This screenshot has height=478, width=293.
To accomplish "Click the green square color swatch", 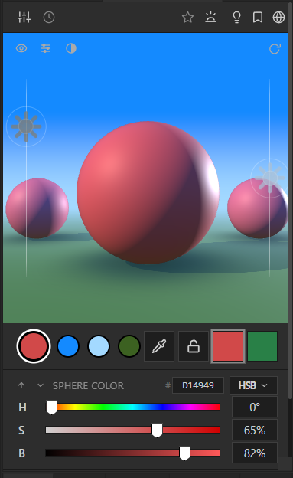I will [262, 346].
